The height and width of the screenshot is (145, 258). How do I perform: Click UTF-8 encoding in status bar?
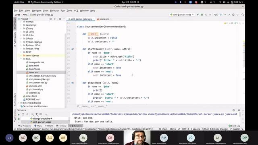185,129
